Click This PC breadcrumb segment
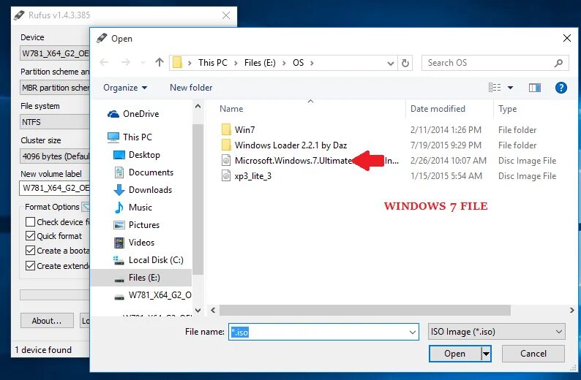581x380 pixels. pyautogui.click(x=213, y=63)
